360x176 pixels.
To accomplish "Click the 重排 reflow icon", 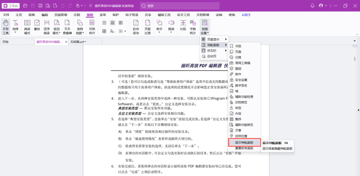I will [37, 27].
